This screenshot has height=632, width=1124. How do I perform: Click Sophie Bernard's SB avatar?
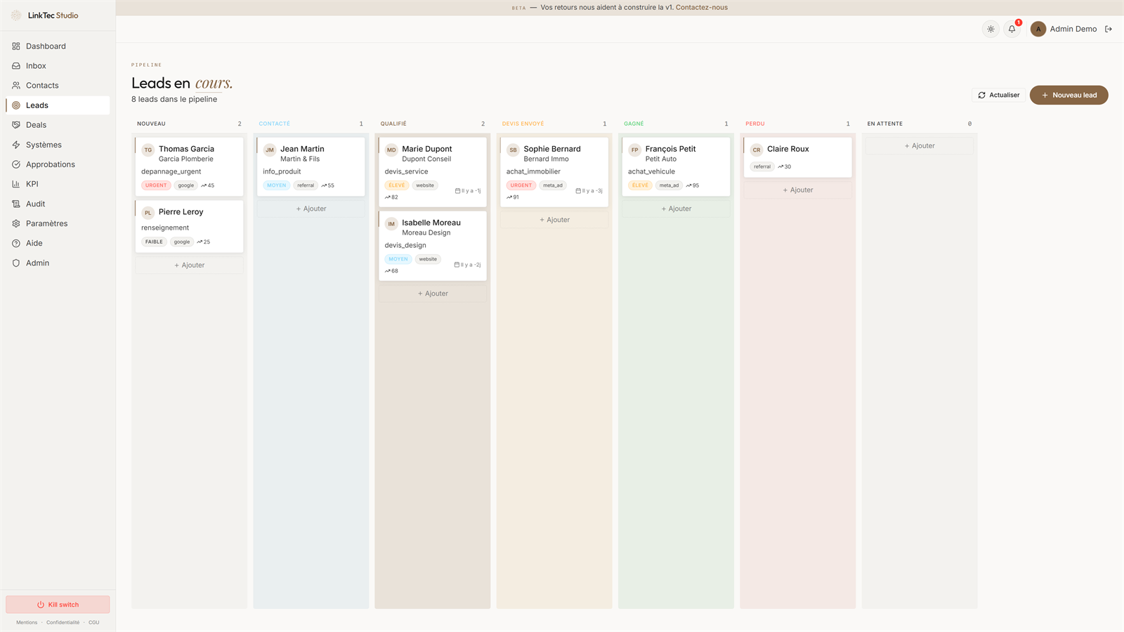tap(513, 150)
